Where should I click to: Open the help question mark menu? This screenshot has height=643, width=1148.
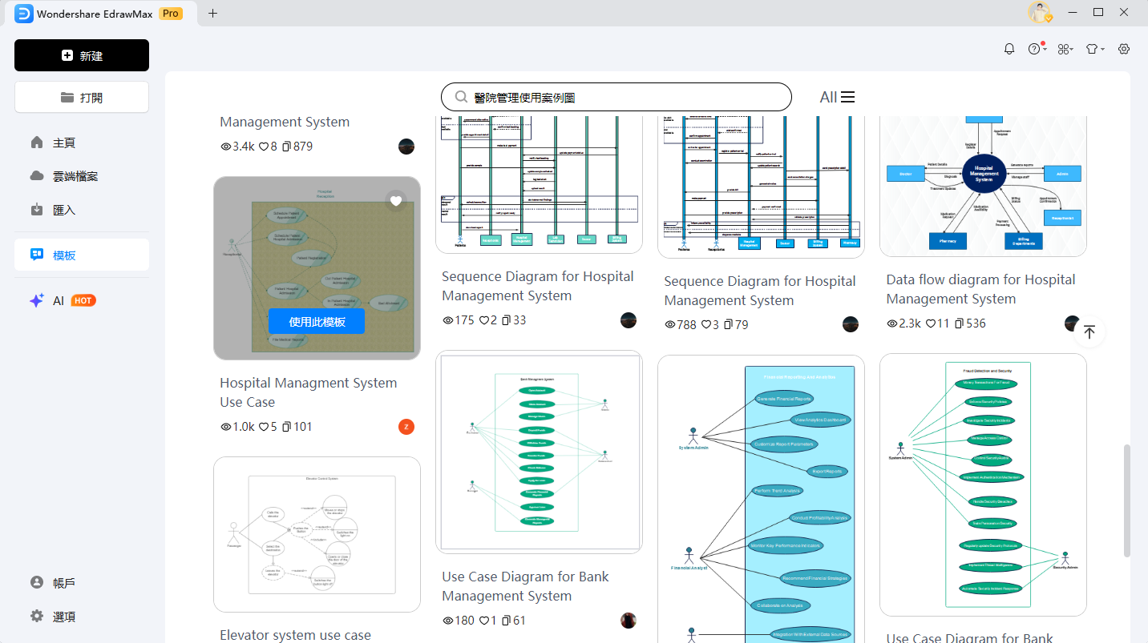coord(1035,49)
